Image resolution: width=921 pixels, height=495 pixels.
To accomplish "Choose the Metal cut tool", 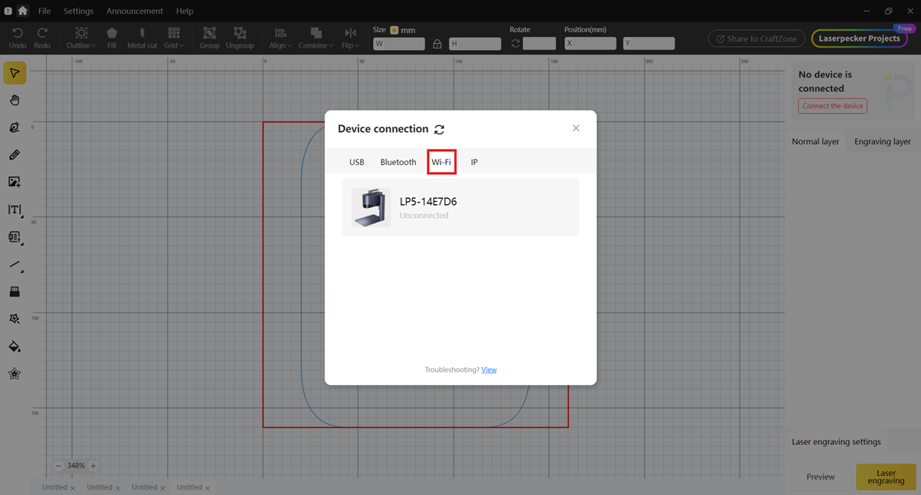I will pyautogui.click(x=142, y=38).
